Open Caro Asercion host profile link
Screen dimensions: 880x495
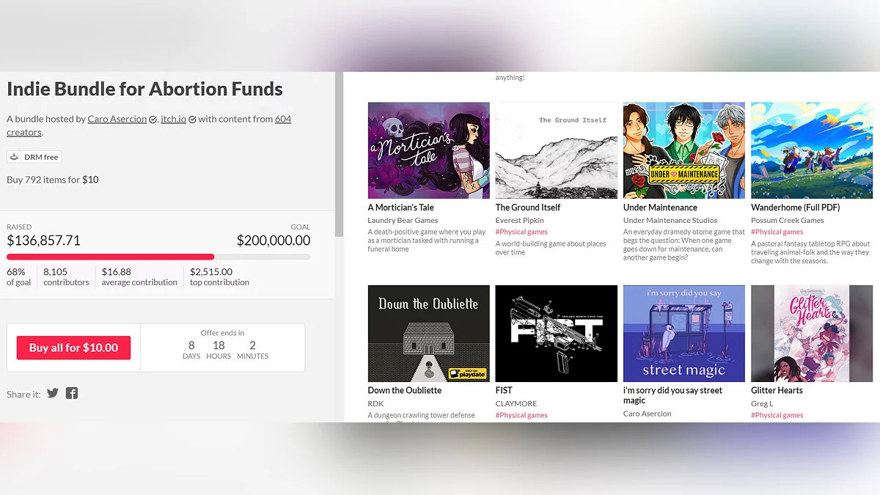click(x=117, y=119)
